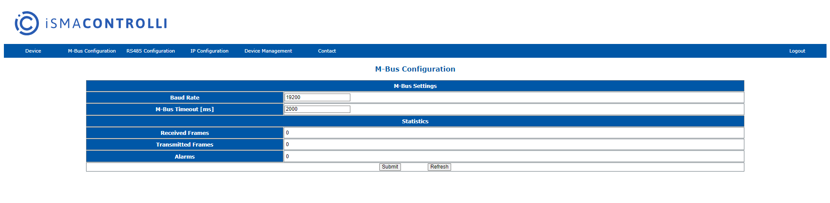The image size is (830, 203).
Task: Go to M-Bus Configuration in navigation bar
Action: [x=92, y=51]
